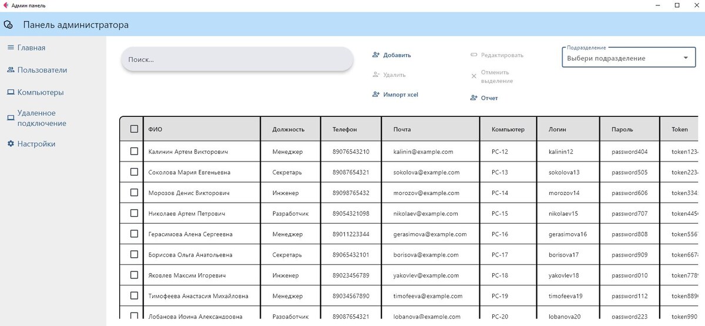Click the laptop icon beside Удаленное подключение
This screenshot has width=705, height=326.
pyautogui.click(x=11, y=118)
